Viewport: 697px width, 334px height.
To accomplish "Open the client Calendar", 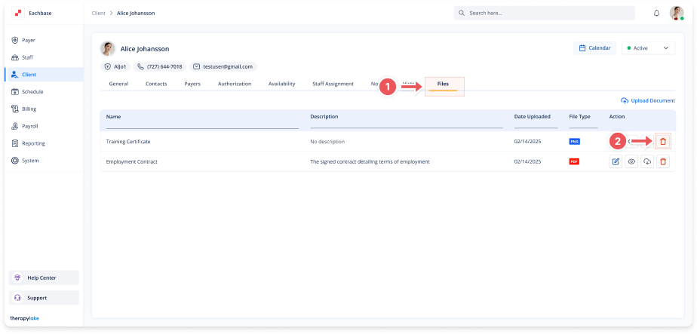I will tap(594, 48).
